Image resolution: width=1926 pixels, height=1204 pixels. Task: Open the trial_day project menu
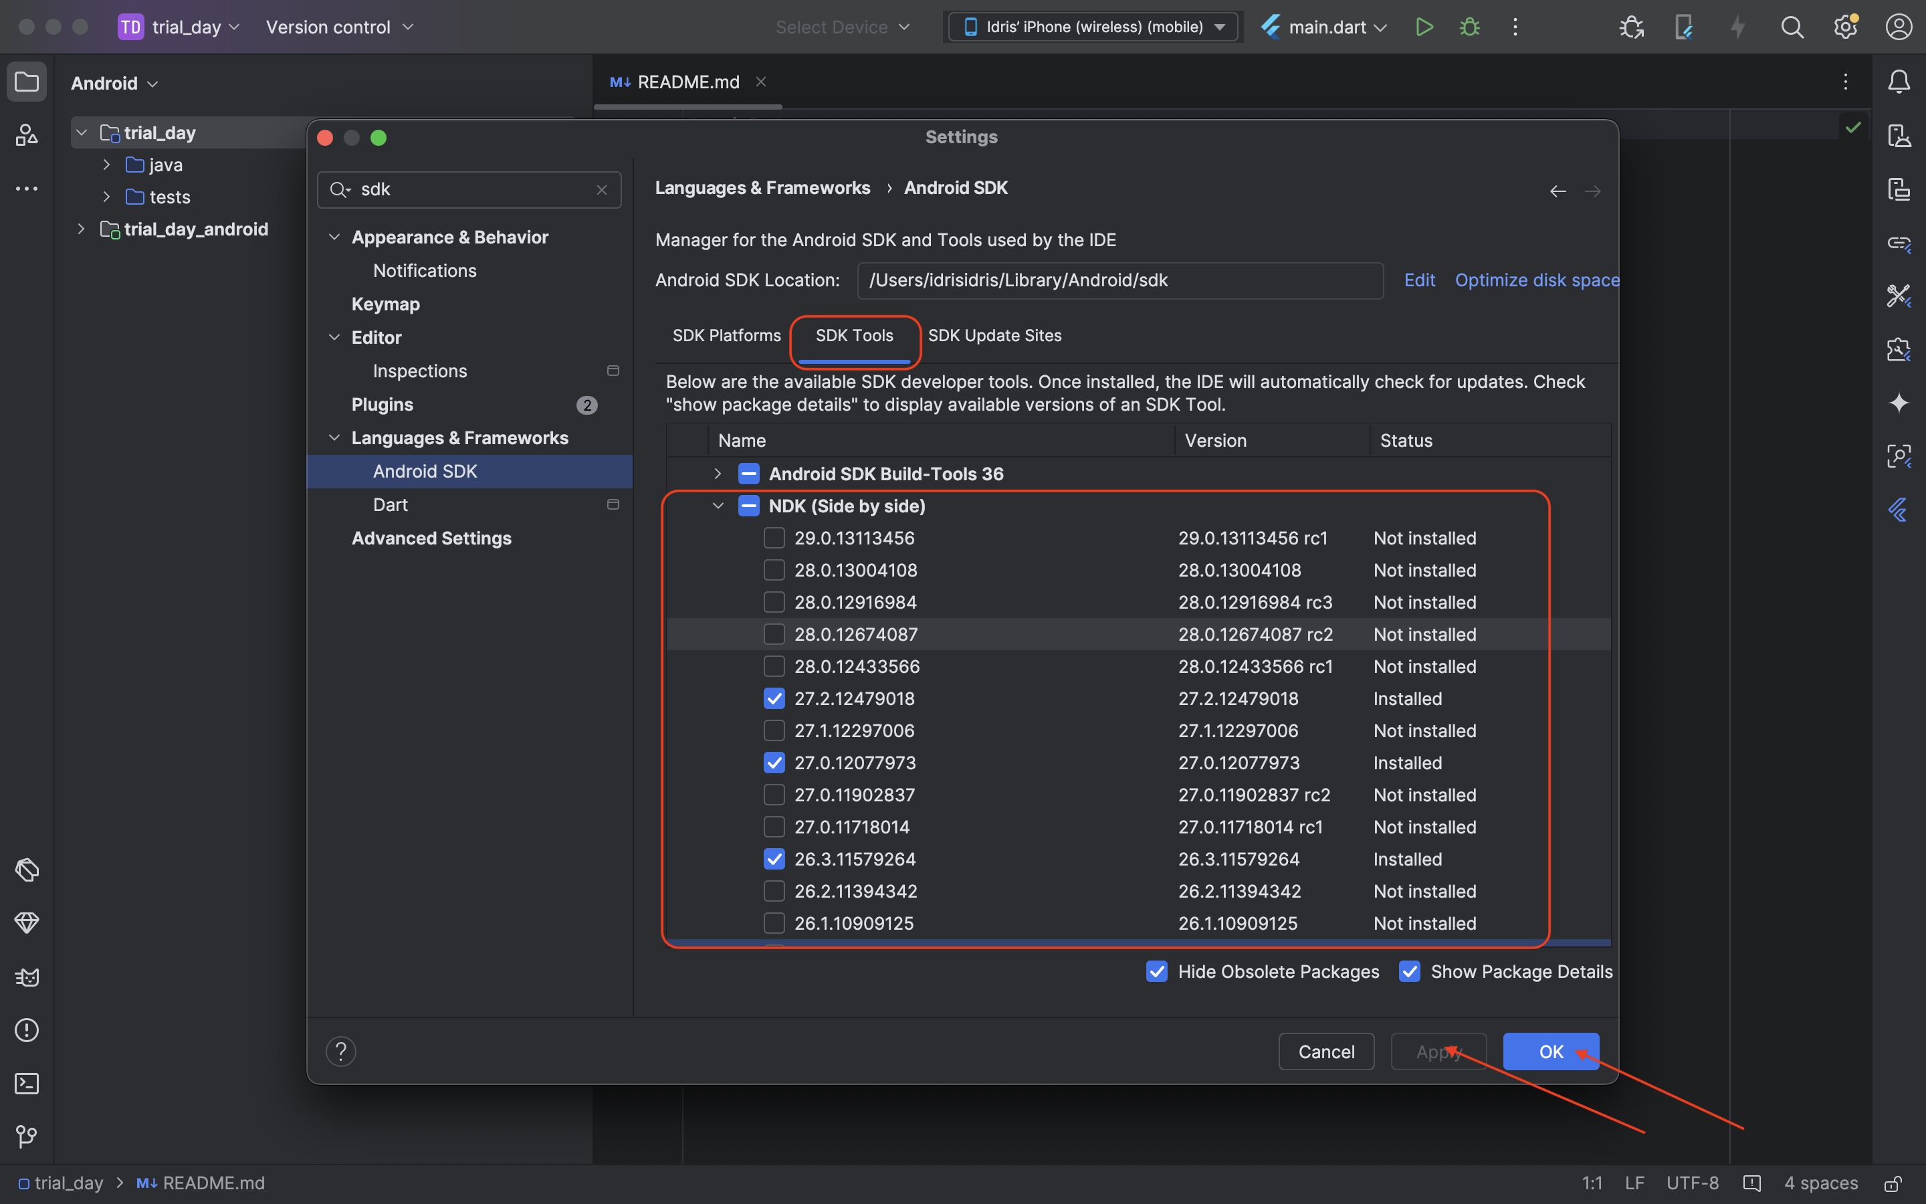(179, 27)
